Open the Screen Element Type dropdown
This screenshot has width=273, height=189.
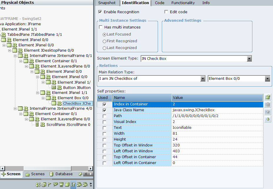point(249,59)
